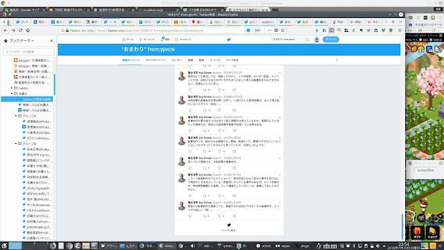Expand the Twitter bookmarks folder
This screenshot has width=444, height=250.
12,88
